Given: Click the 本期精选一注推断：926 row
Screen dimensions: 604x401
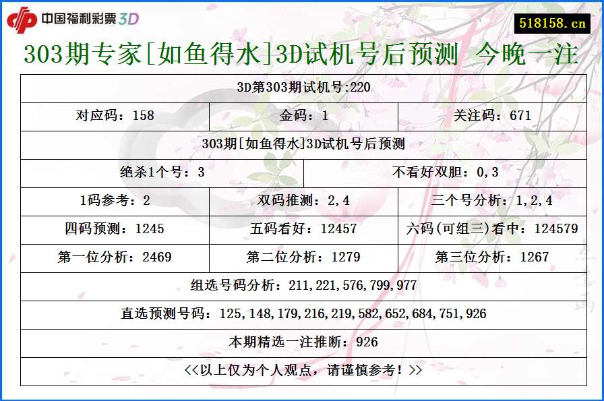Looking at the screenshot, I should 301,342.
